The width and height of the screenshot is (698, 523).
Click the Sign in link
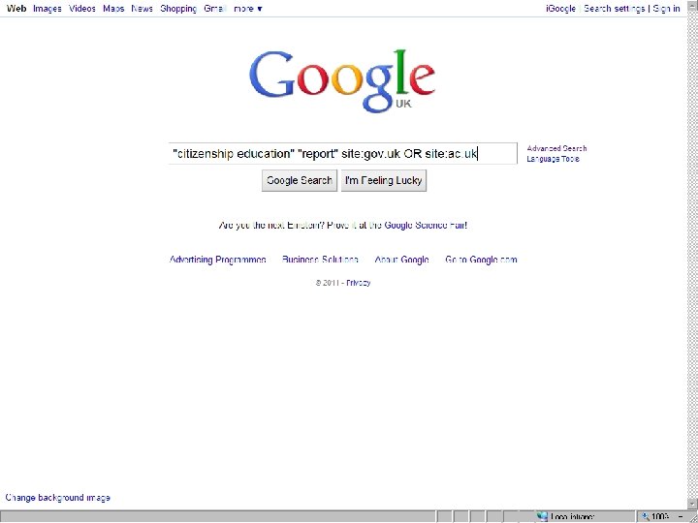(x=666, y=9)
